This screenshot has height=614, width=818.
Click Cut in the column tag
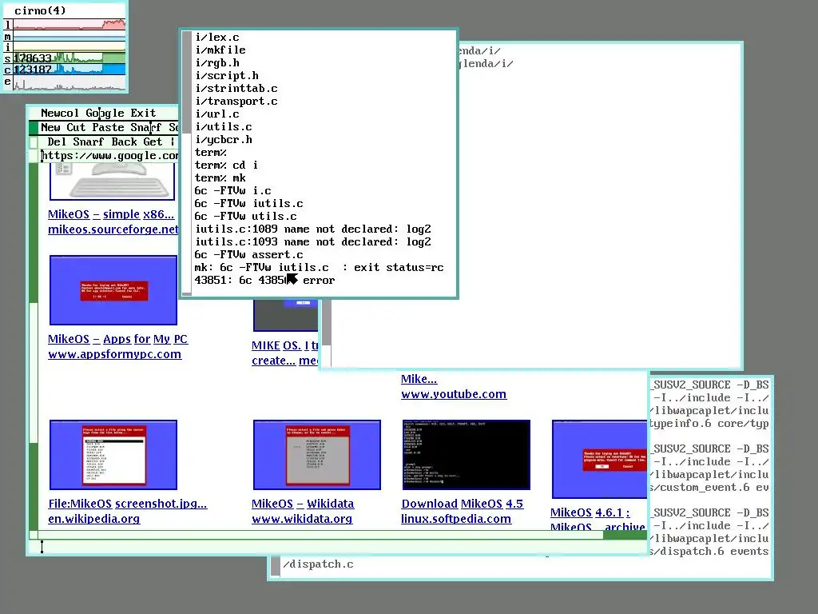76,127
